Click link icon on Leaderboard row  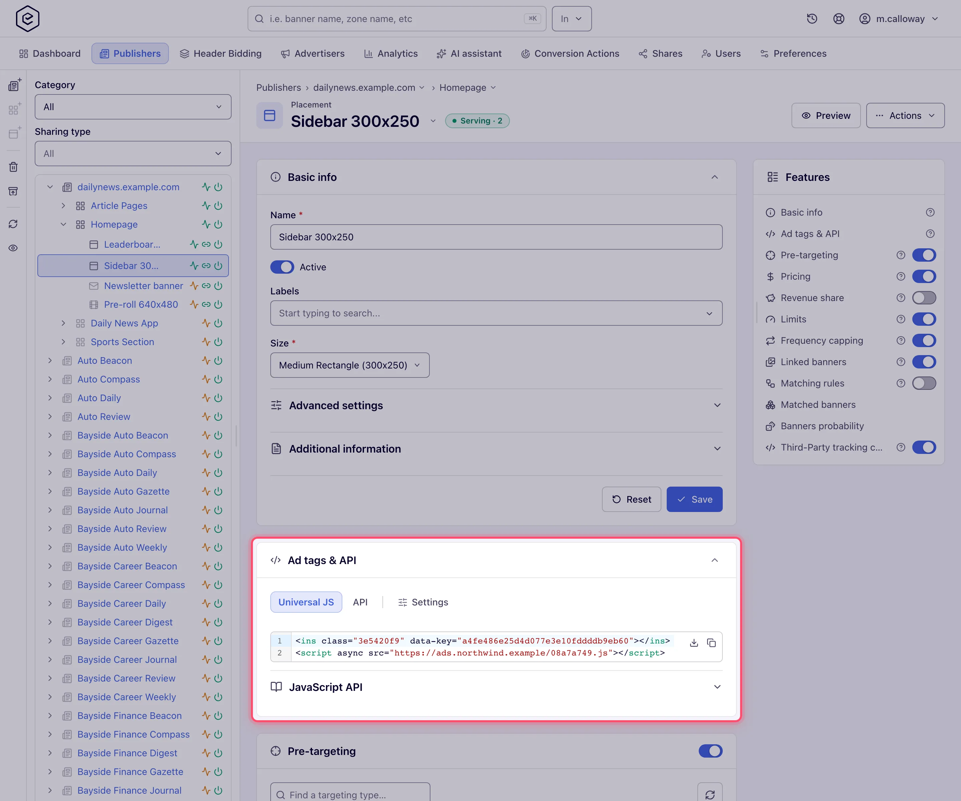207,244
